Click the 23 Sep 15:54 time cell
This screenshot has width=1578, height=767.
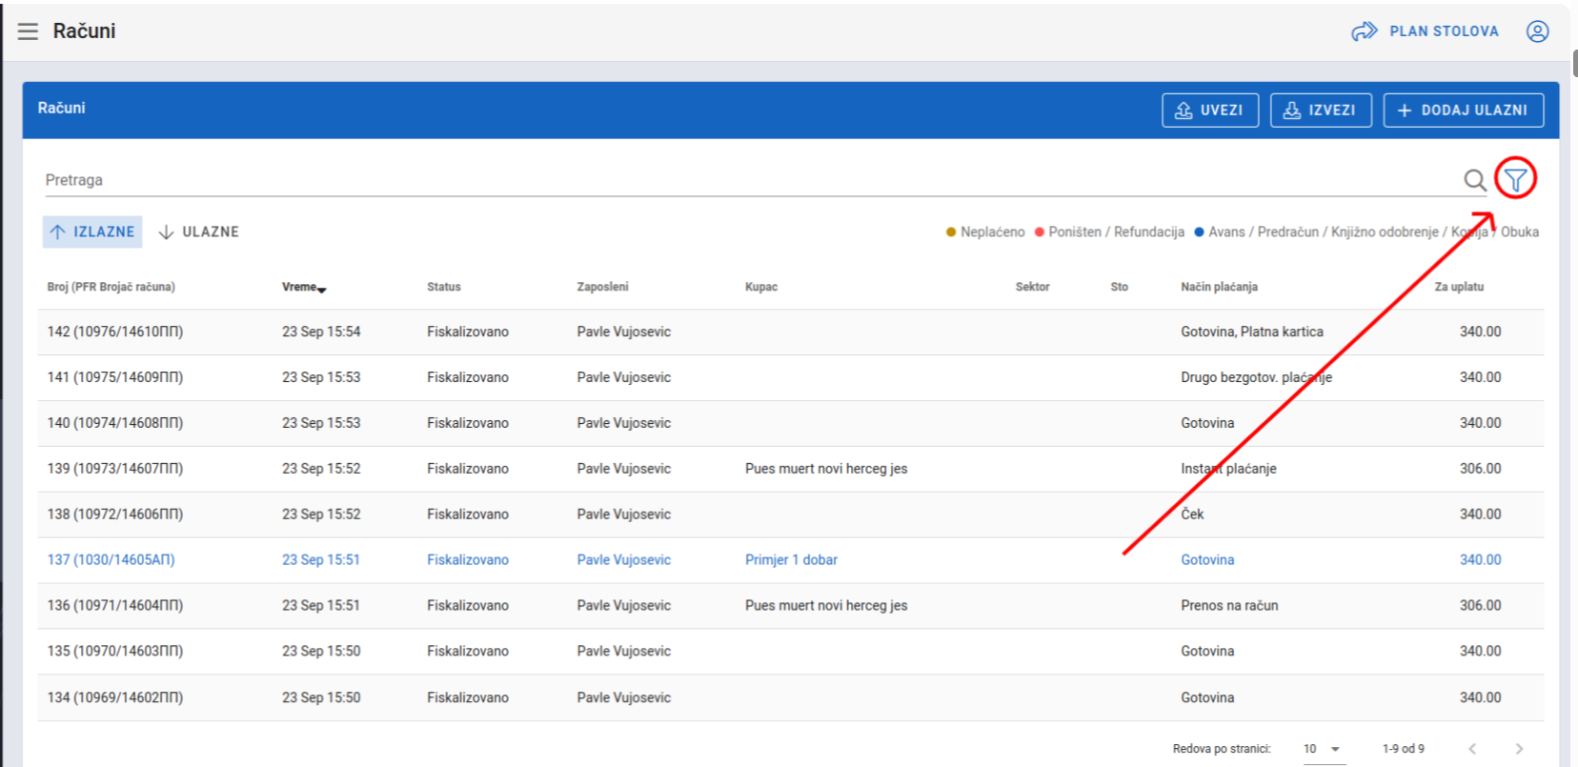coord(321,332)
